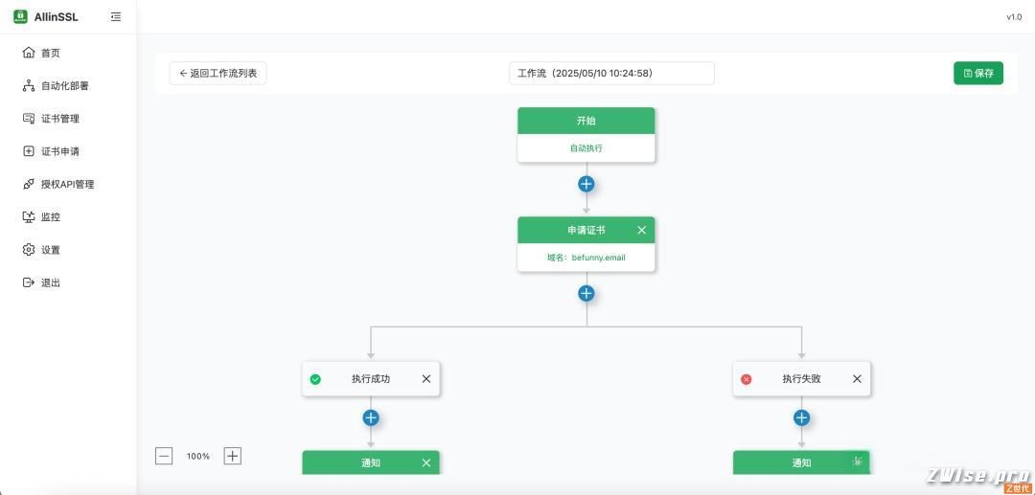Screen dimensions: 1035x495
Task: Collapse the sidebar with the menu fold icon
Action: click(116, 17)
